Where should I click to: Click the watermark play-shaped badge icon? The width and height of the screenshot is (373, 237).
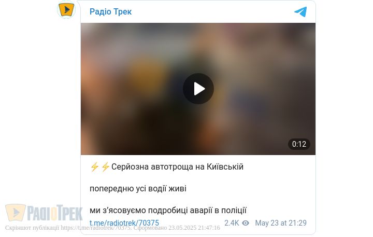point(16,213)
